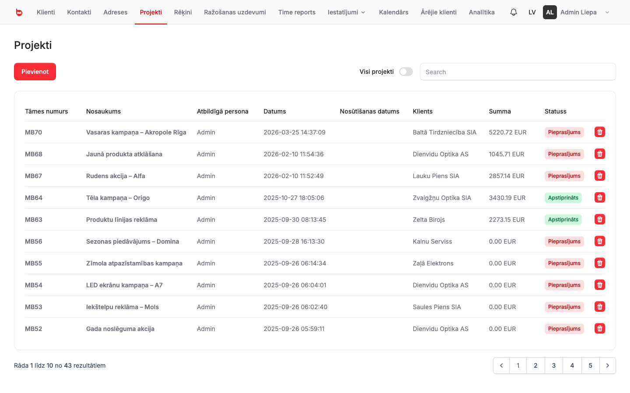Click the Search input field
This screenshot has height=393, width=630.
518,72
